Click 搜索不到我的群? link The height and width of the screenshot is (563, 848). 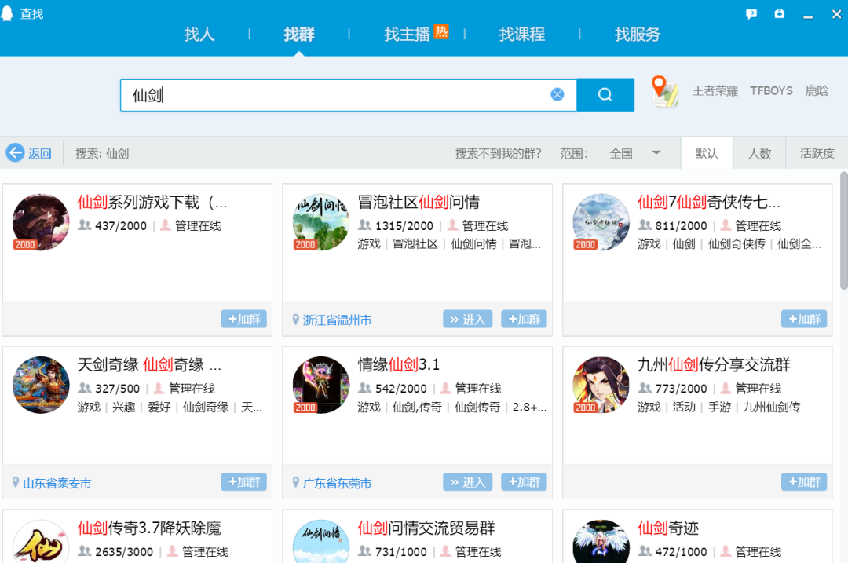click(498, 154)
